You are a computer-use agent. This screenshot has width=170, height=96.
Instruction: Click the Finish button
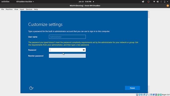click(132, 88)
